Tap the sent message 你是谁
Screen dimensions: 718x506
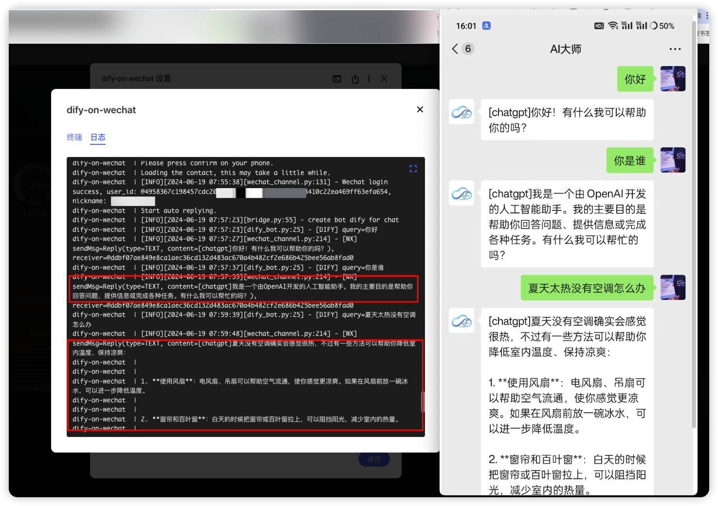click(x=630, y=160)
